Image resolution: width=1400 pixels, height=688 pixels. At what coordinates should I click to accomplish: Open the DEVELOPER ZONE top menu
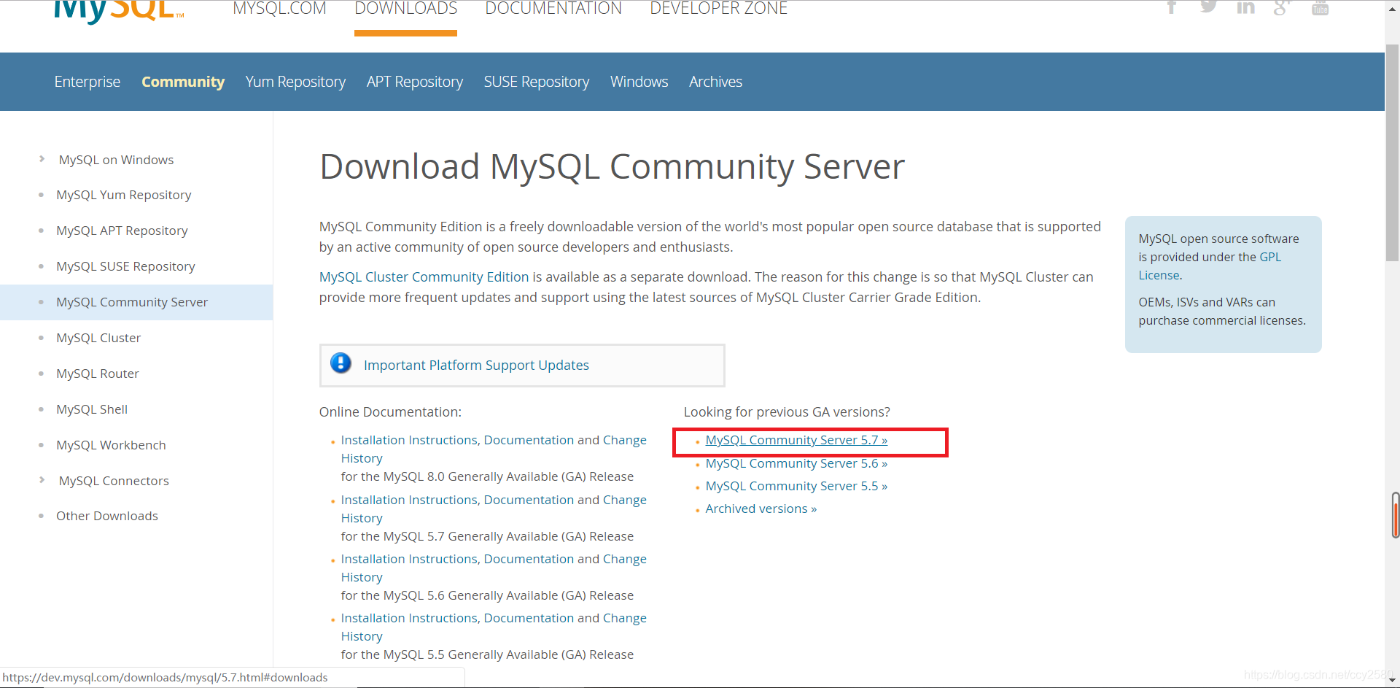[x=718, y=9]
